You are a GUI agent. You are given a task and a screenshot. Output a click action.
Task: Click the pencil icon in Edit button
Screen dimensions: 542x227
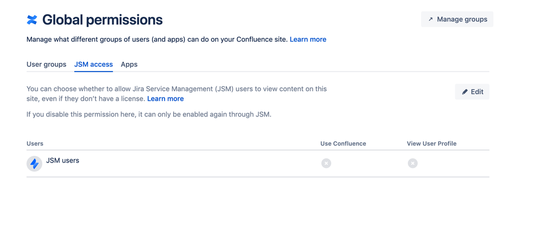tap(465, 92)
